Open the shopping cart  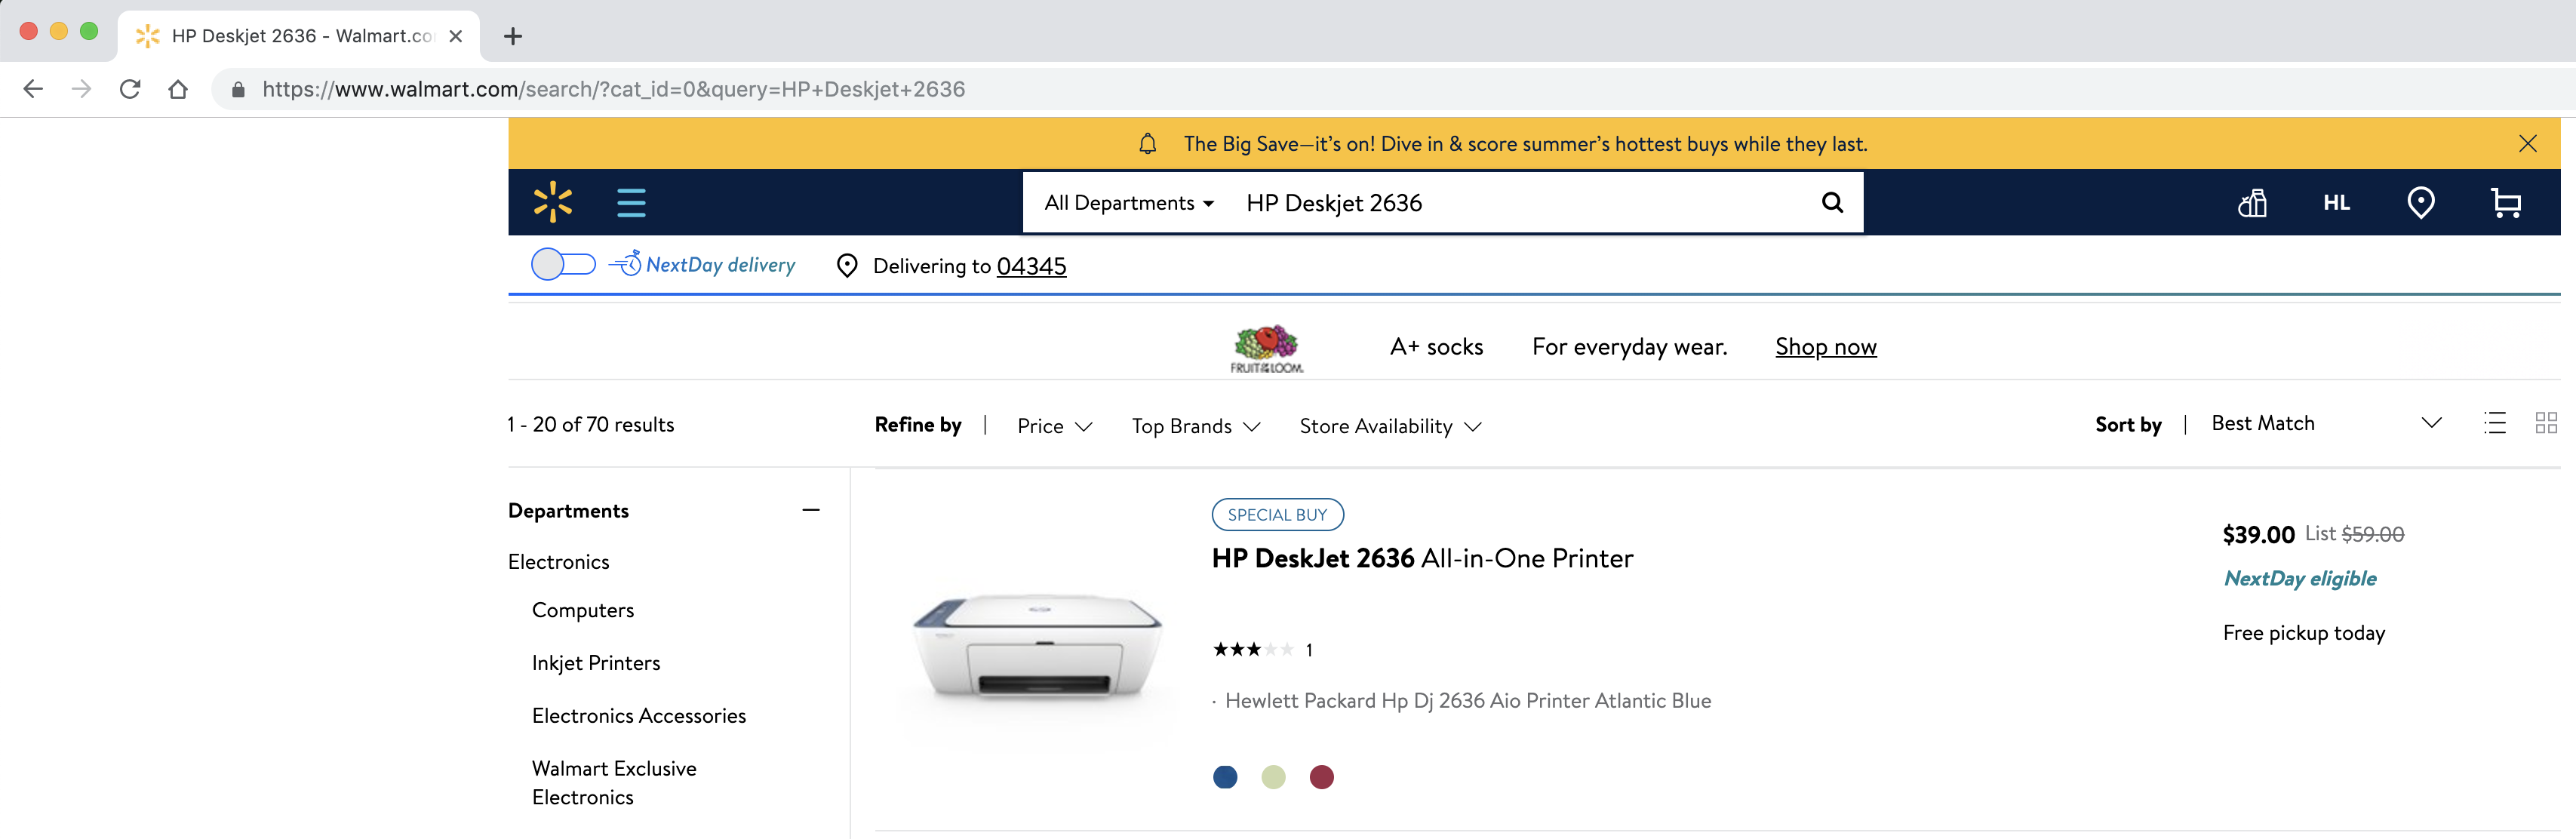[2505, 203]
